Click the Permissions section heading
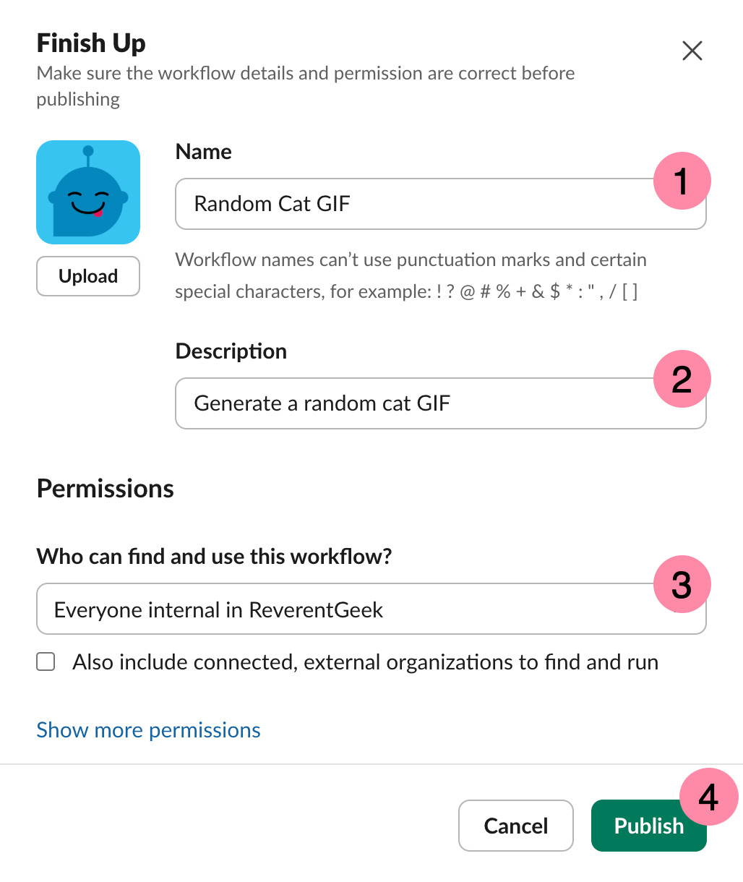This screenshot has height=882, width=743. [106, 489]
